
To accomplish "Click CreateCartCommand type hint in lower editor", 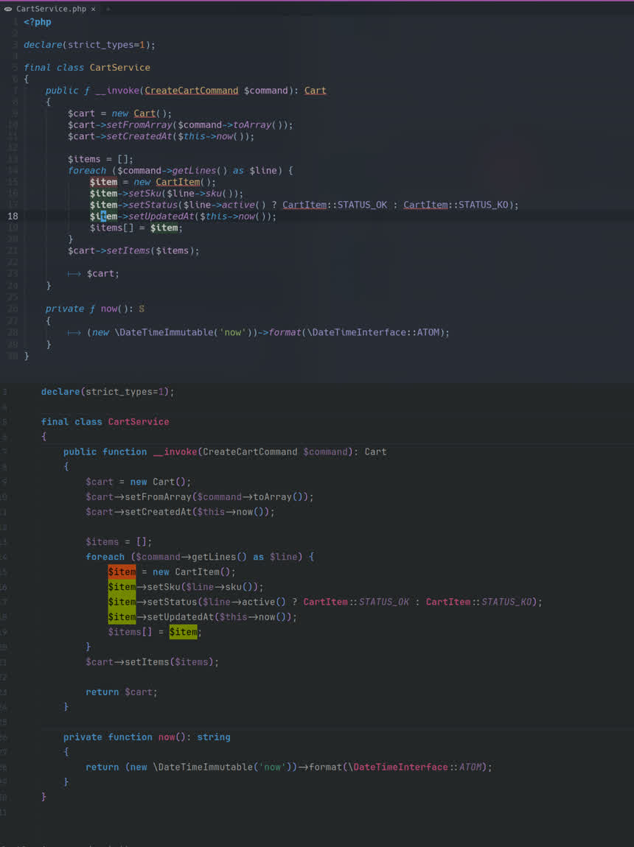I will tap(250, 451).
